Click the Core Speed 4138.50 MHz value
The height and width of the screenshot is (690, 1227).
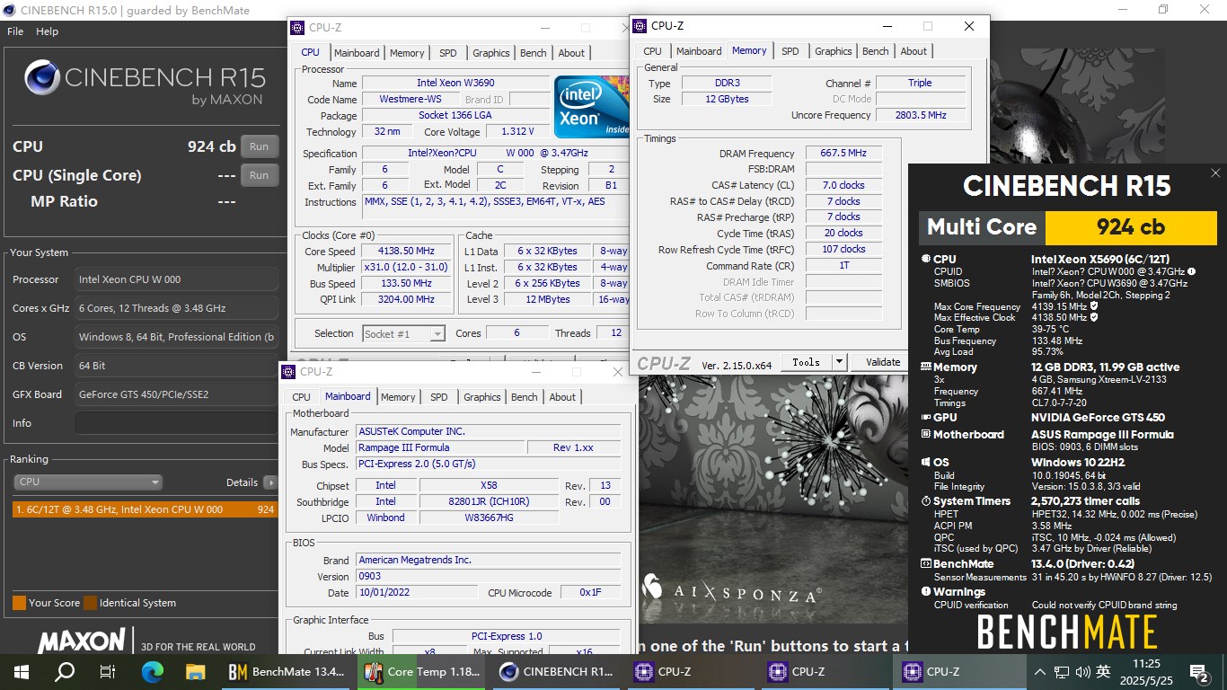pos(407,252)
